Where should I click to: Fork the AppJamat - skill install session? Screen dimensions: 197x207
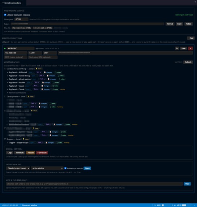[39, 72]
